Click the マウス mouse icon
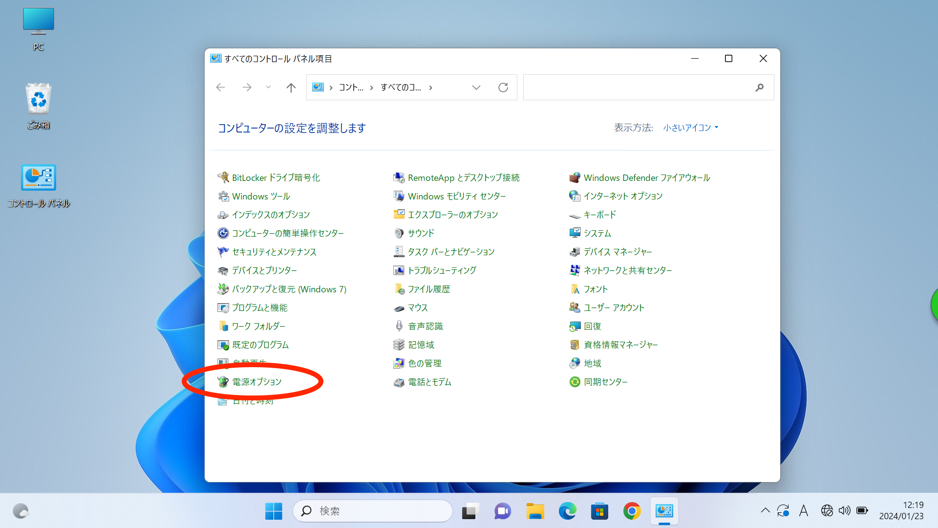The image size is (938, 528). [399, 308]
